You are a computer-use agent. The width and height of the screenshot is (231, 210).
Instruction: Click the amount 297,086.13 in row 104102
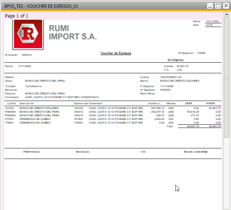(158, 108)
